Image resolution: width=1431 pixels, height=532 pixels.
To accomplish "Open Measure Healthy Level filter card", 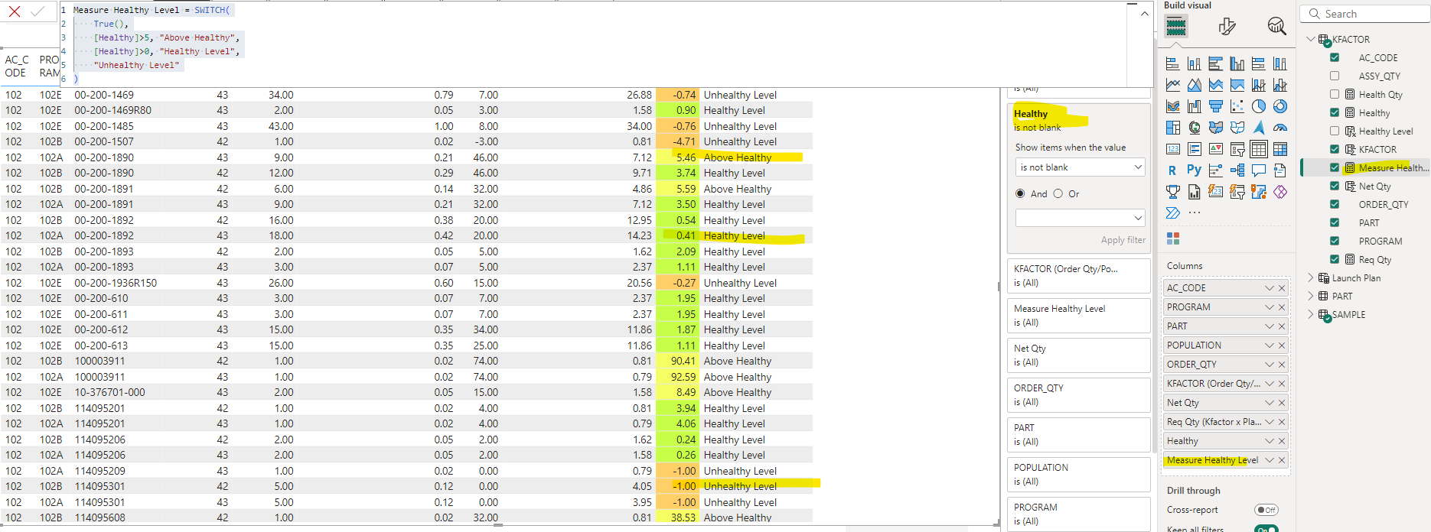I will pos(1079,315).
